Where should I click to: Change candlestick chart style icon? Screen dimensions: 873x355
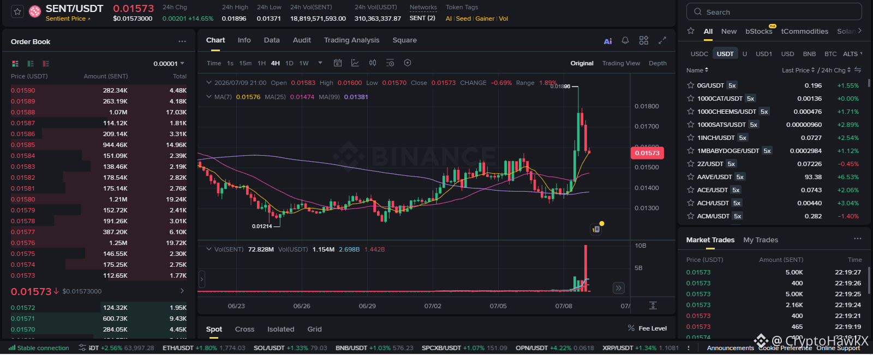click(x=373, y=63)
